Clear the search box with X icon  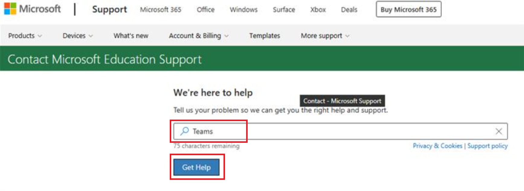point(499,131)
